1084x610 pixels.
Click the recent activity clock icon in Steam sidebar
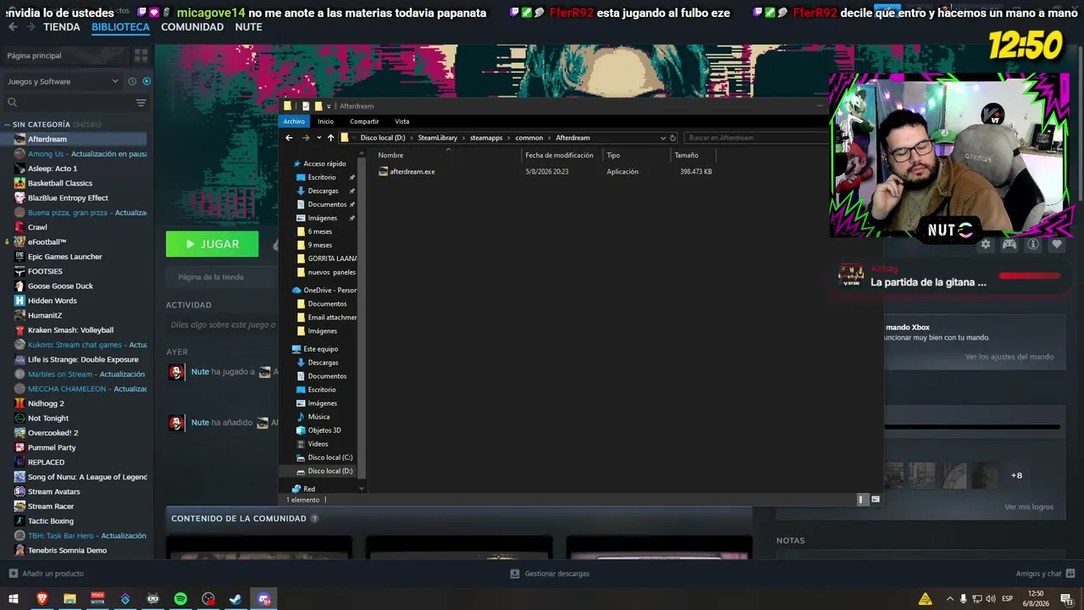(x=132, y=81)
